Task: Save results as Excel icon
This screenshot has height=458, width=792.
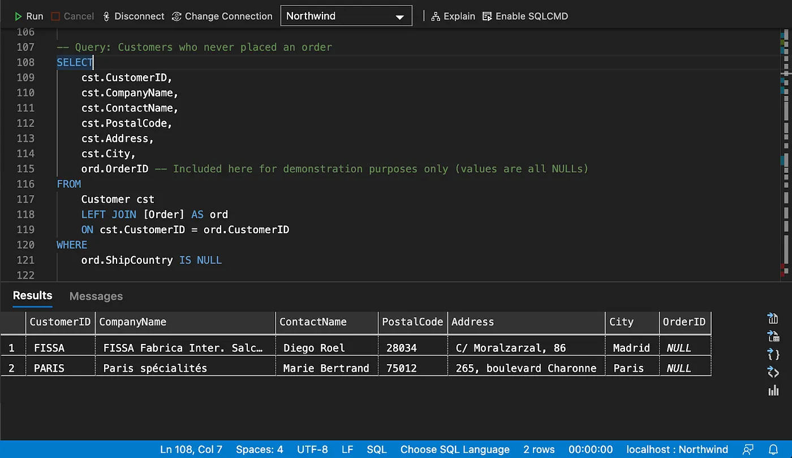Action: pos(773,337)
